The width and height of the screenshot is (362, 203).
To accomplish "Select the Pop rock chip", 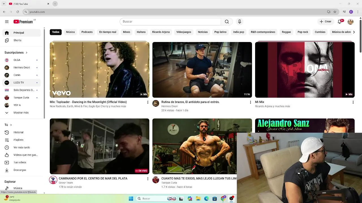I will pos(303,32).
